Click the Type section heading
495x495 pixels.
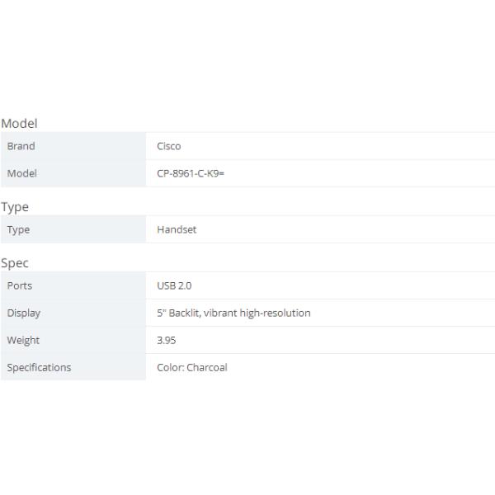click(15, 207)
